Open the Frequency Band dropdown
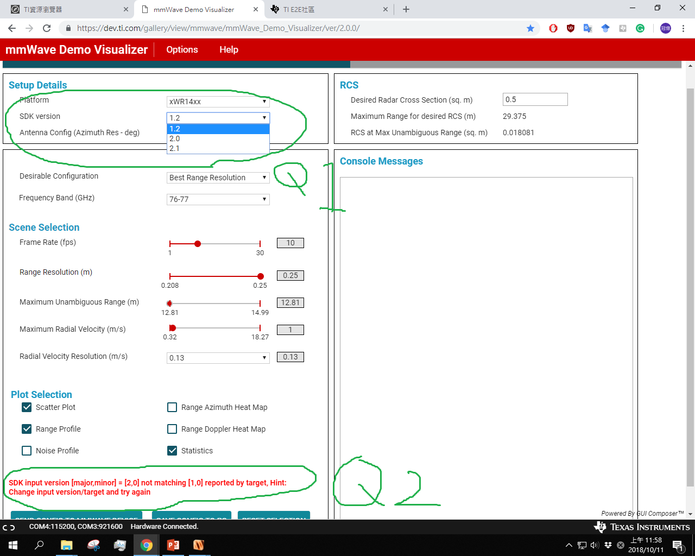Image resolution: width=695 pixels, height=556 pixels. coord(218,199)
